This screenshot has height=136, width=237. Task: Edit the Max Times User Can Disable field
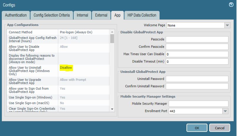(x=197, y=54)
